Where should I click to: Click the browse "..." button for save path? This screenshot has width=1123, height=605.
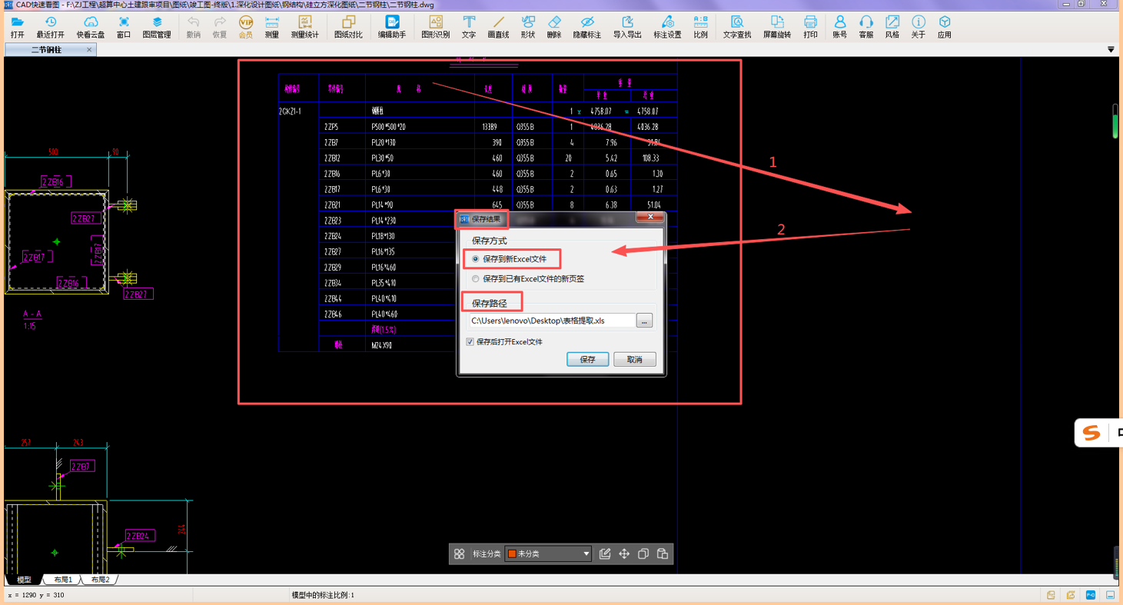(644, 321)
